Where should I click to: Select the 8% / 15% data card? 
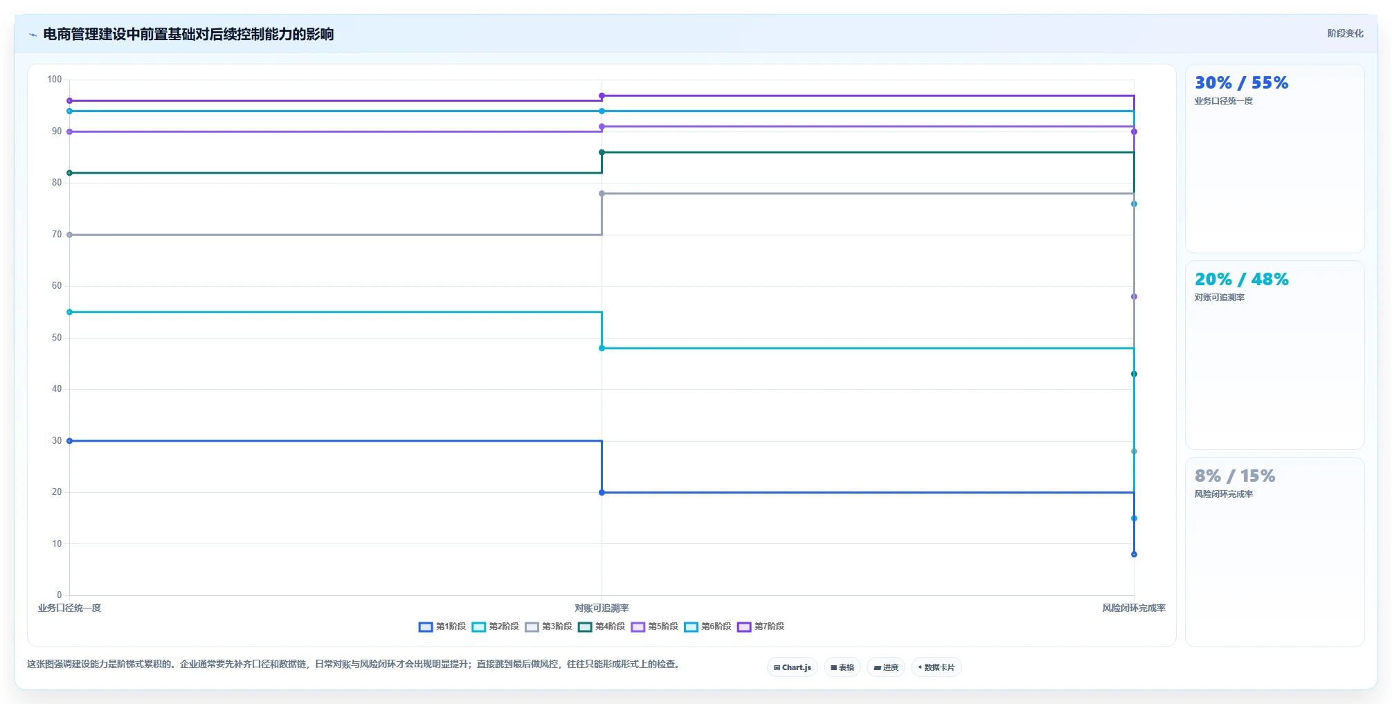[1274, 552]
